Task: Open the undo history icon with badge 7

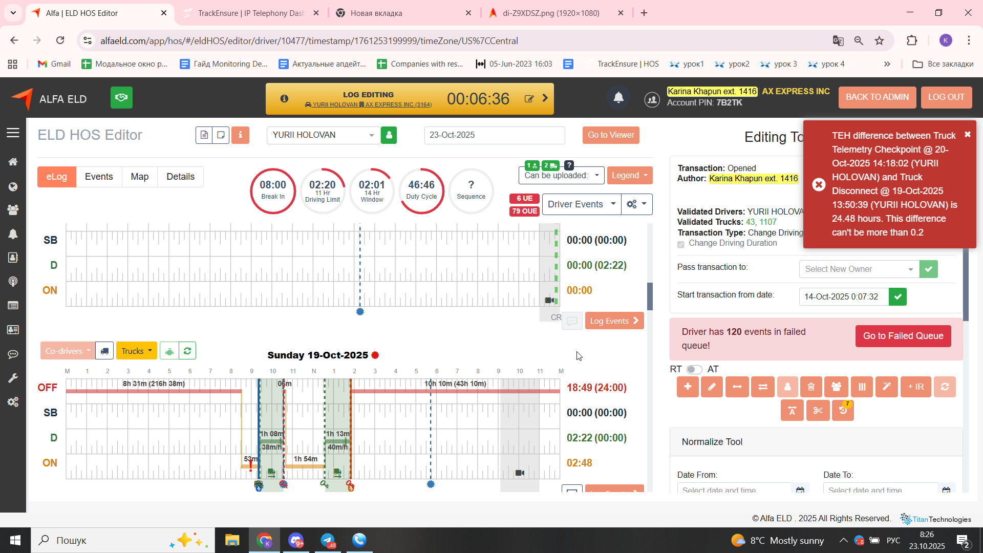Action: (843, 411)
